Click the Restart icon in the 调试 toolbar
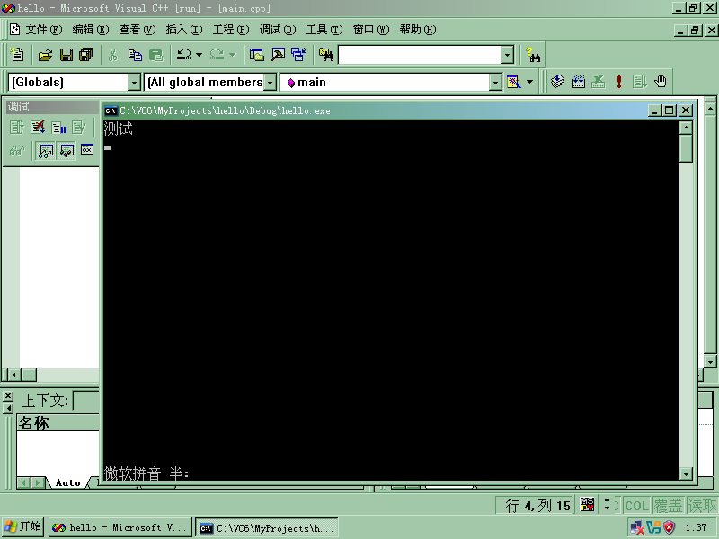Screen dimensions: 719x539 (16, 127)
